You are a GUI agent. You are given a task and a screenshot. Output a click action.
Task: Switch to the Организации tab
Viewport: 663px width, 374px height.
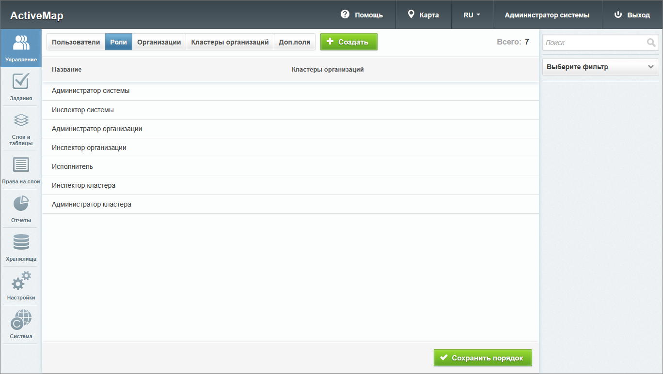point(159,42)
